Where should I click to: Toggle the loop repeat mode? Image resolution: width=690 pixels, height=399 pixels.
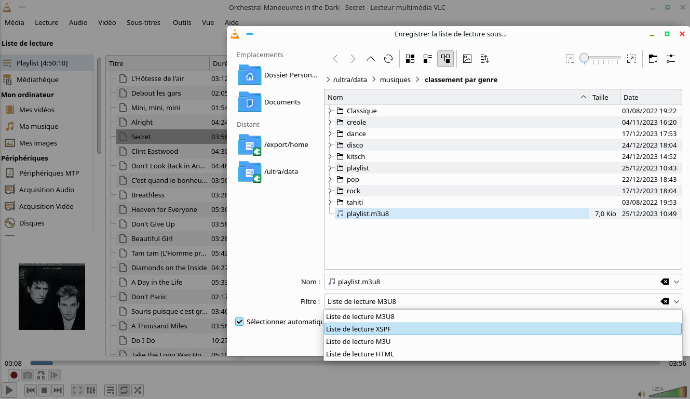(124, 390)
